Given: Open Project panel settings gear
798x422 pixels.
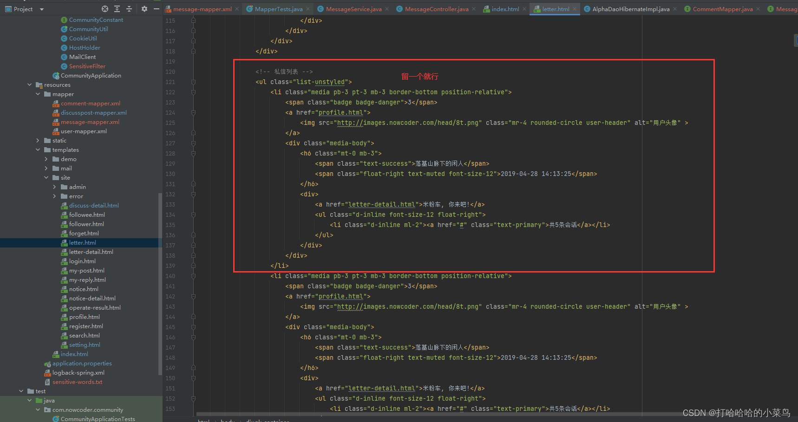Looking at the screenshot, I should coord(144,9).
